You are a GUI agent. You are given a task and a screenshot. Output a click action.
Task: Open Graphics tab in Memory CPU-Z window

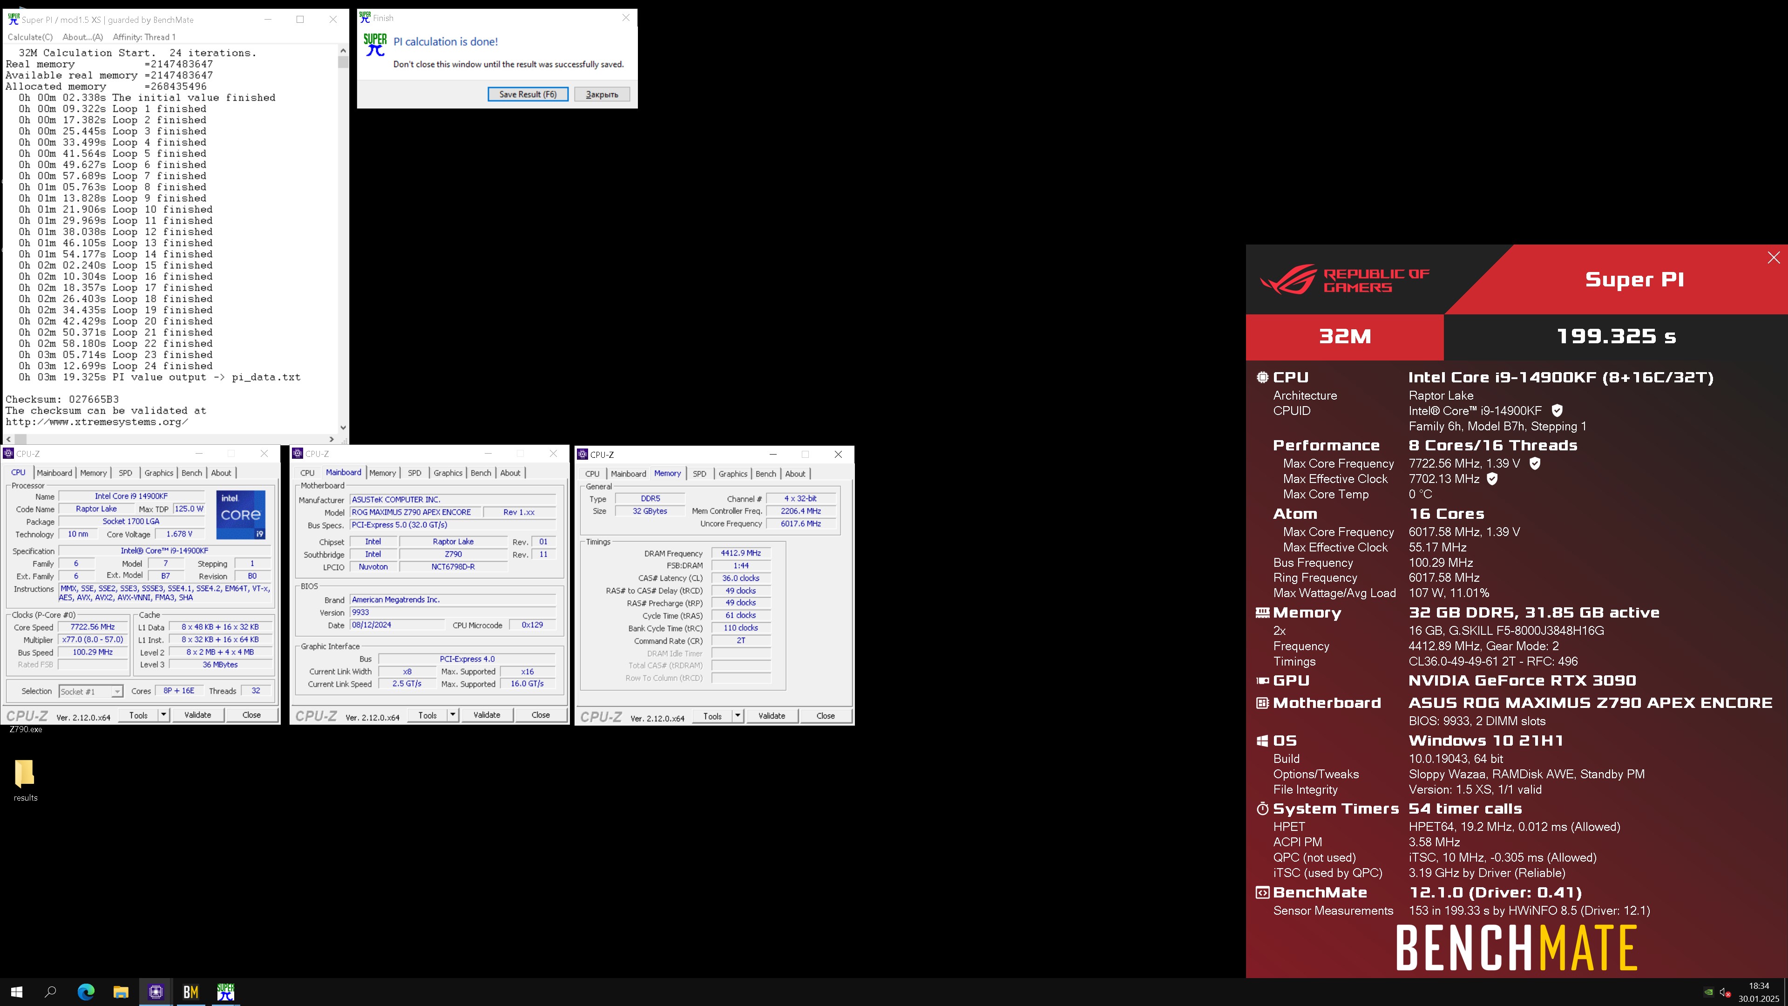[733, 474]
